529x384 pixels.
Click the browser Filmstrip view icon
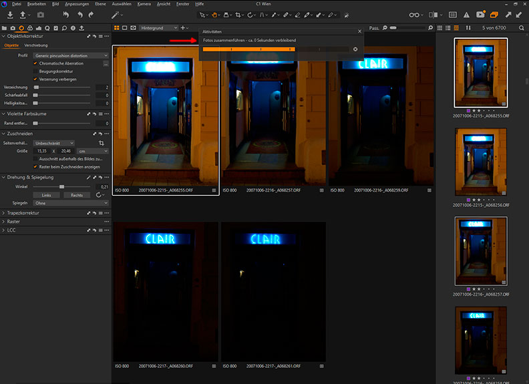click(456, 28)
